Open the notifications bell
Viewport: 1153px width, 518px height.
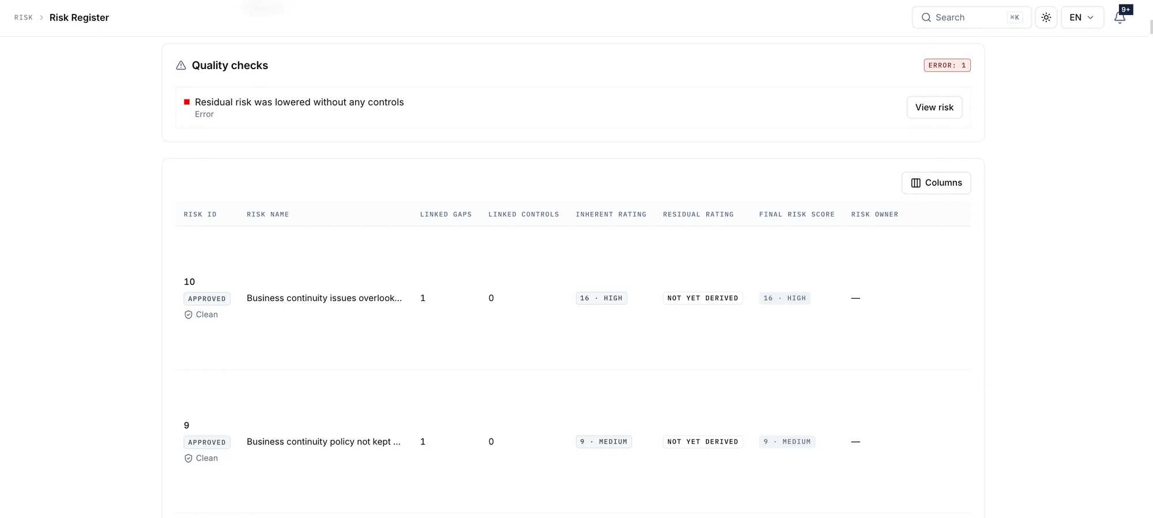point(1120,17)
